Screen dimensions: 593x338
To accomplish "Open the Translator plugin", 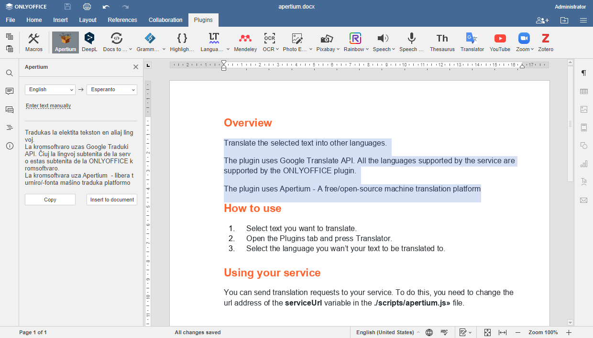I will [x=472, y=42].
